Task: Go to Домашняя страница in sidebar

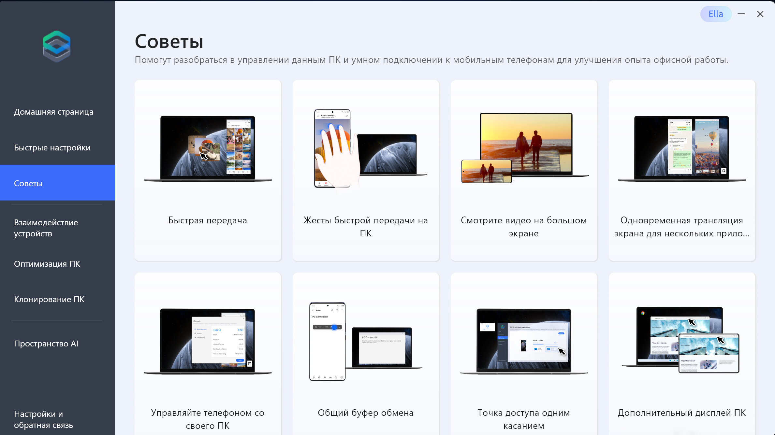Action: 53,112
